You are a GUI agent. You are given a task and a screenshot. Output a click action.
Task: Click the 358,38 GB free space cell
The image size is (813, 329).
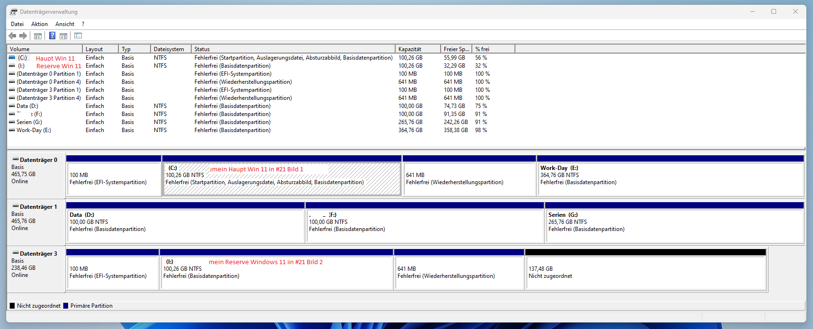pyautogui.click(x=456, y=130)
